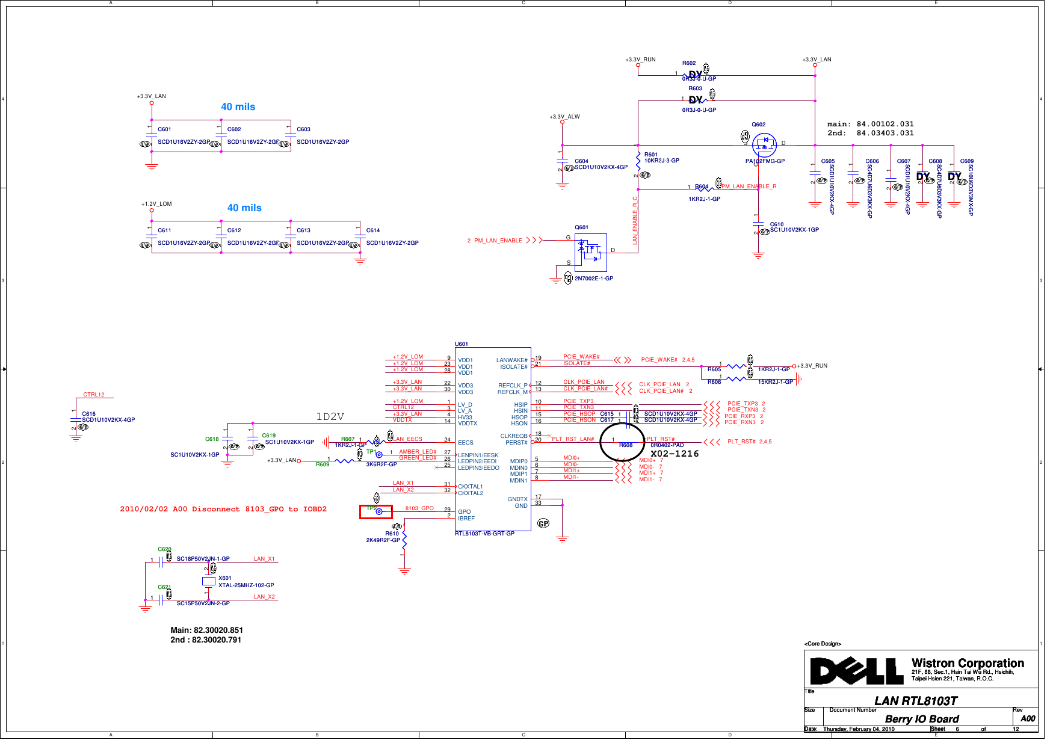Select the C610 capacitor symbol
This screenshot has width=1056, height=746.
pos(758,224)
